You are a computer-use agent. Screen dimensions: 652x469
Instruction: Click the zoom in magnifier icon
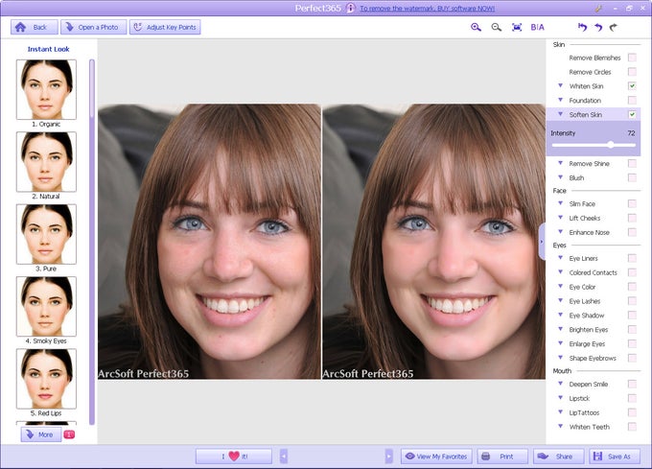(x=476, y=28)
